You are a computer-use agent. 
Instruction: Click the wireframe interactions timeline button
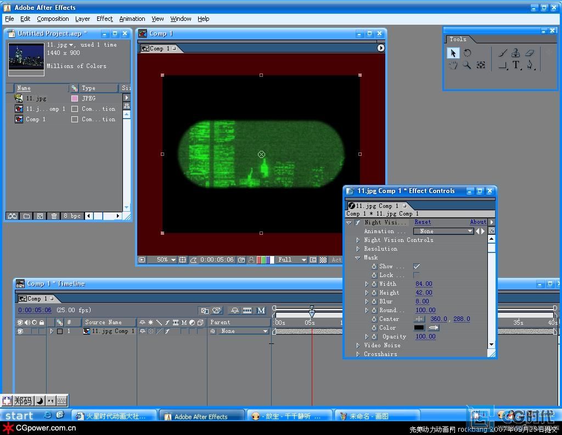point(205,310)
